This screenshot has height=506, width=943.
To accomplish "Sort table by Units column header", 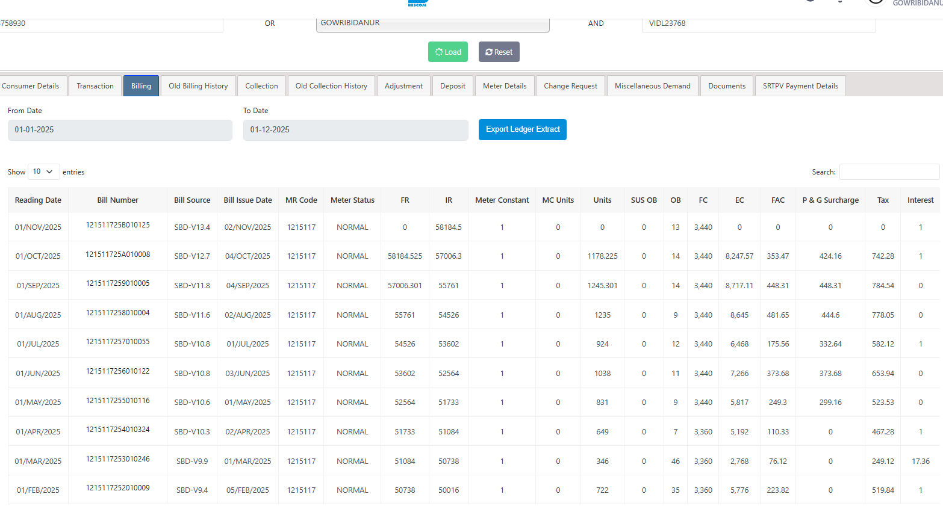I will tap(602, 200).
